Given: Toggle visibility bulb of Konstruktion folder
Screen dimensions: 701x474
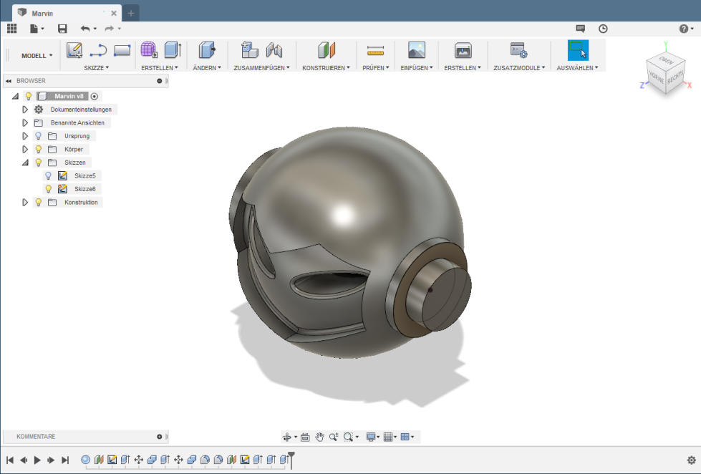Looking at the screenshot, I should pos(39,202).
